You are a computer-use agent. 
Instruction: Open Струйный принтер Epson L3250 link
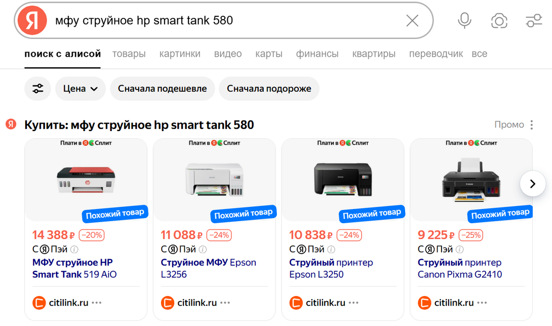(331, 268)
